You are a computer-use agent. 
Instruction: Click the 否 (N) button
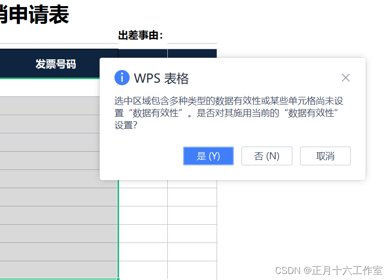[x=266, y=156]
